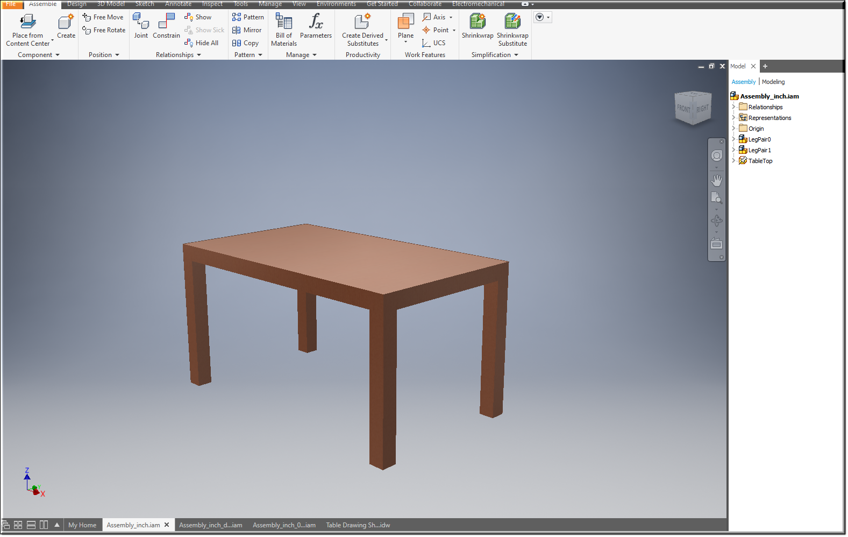The image size is (848, 537).
Task: Expand the Relationships tree node
Action: (x=733, y=107)
